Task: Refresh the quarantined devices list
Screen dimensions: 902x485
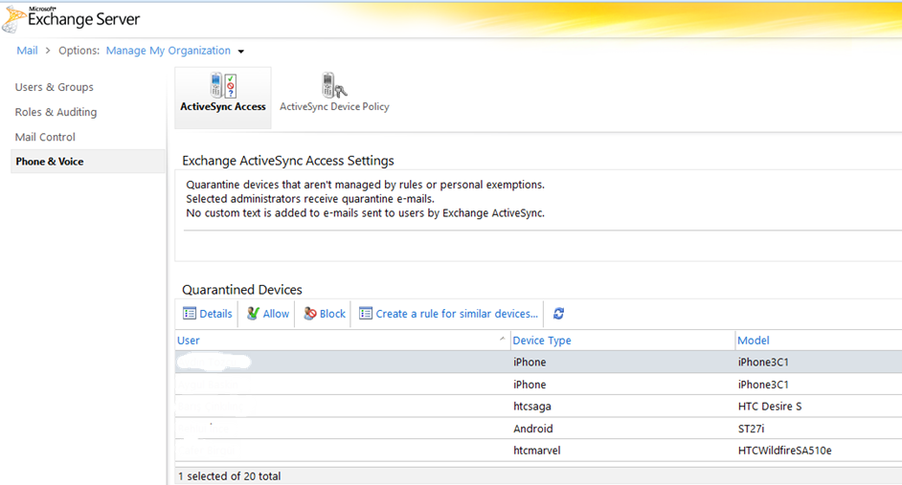Action: coord(558,313)
